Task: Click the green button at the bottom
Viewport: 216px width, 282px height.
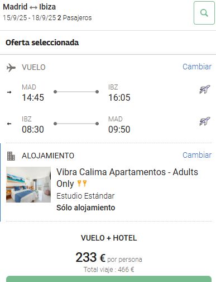Action: pyautogui.click(x=109, y=279)
